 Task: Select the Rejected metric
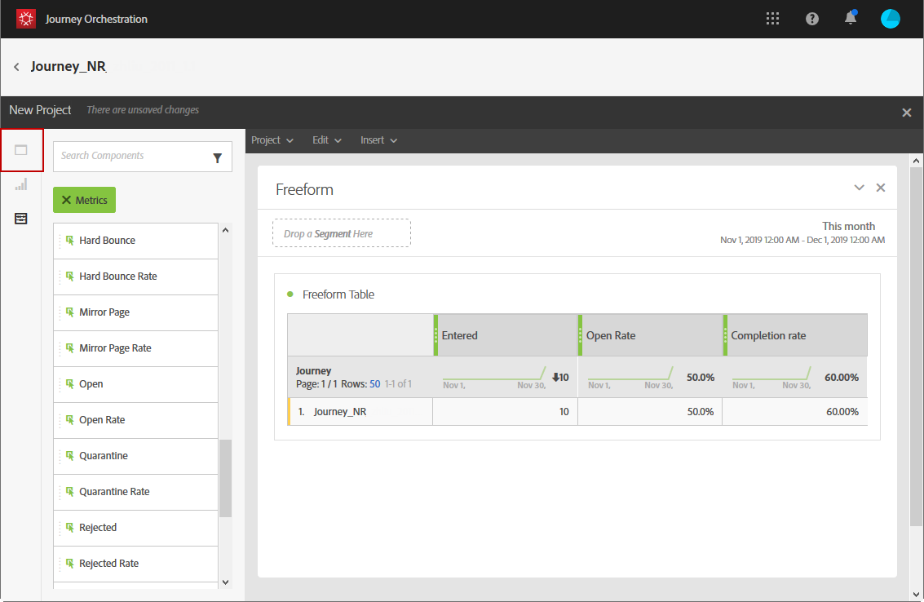coord(135,529)
